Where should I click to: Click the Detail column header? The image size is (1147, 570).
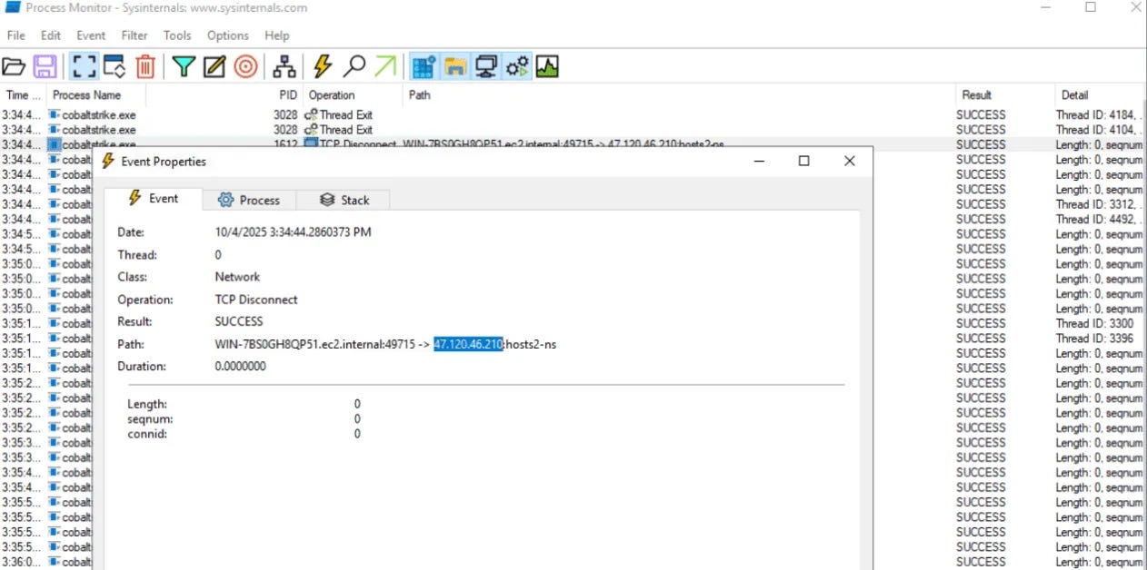(1100, 94)
